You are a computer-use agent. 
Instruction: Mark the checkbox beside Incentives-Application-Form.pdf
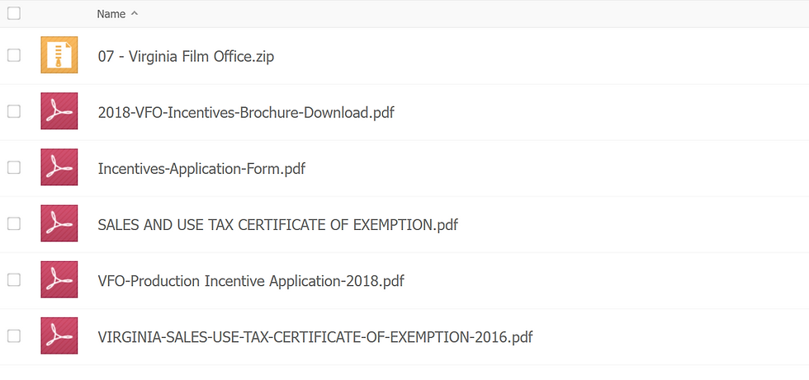click(14, 167)
